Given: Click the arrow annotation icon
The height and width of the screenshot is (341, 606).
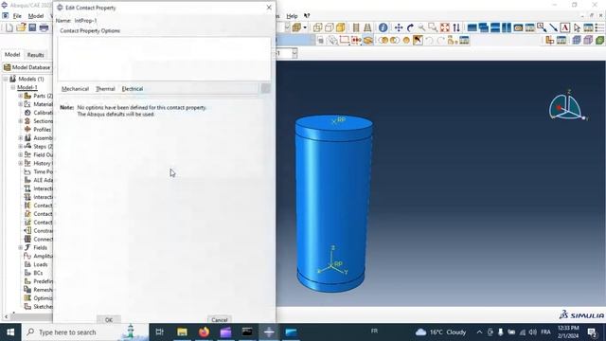Looking at the screenshot, I should (x=553, y=27).
